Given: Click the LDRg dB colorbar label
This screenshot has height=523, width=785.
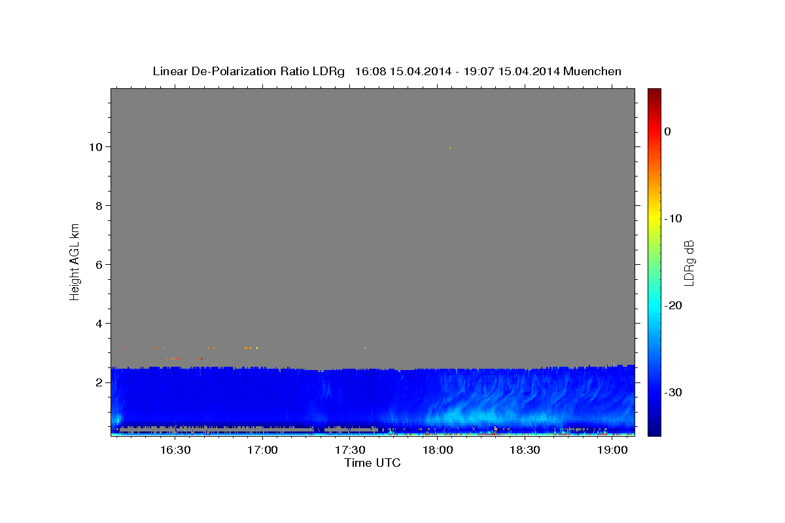Looking at the screenshot, I should [x=689, y=261].
